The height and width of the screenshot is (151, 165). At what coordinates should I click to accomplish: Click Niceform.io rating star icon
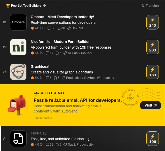pyautogui.click(x=32, y=53)
